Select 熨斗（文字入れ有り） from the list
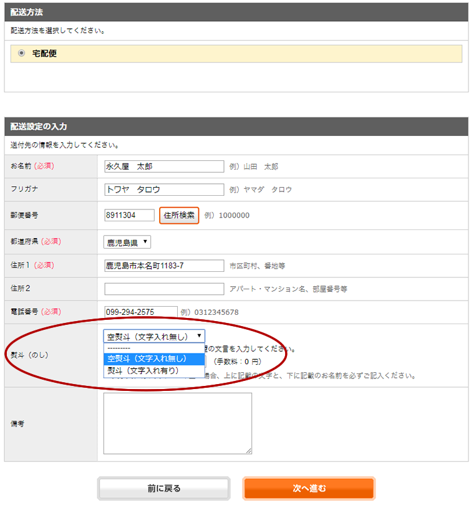Screen dimensions: 474x510 click(x=153, y=370)
